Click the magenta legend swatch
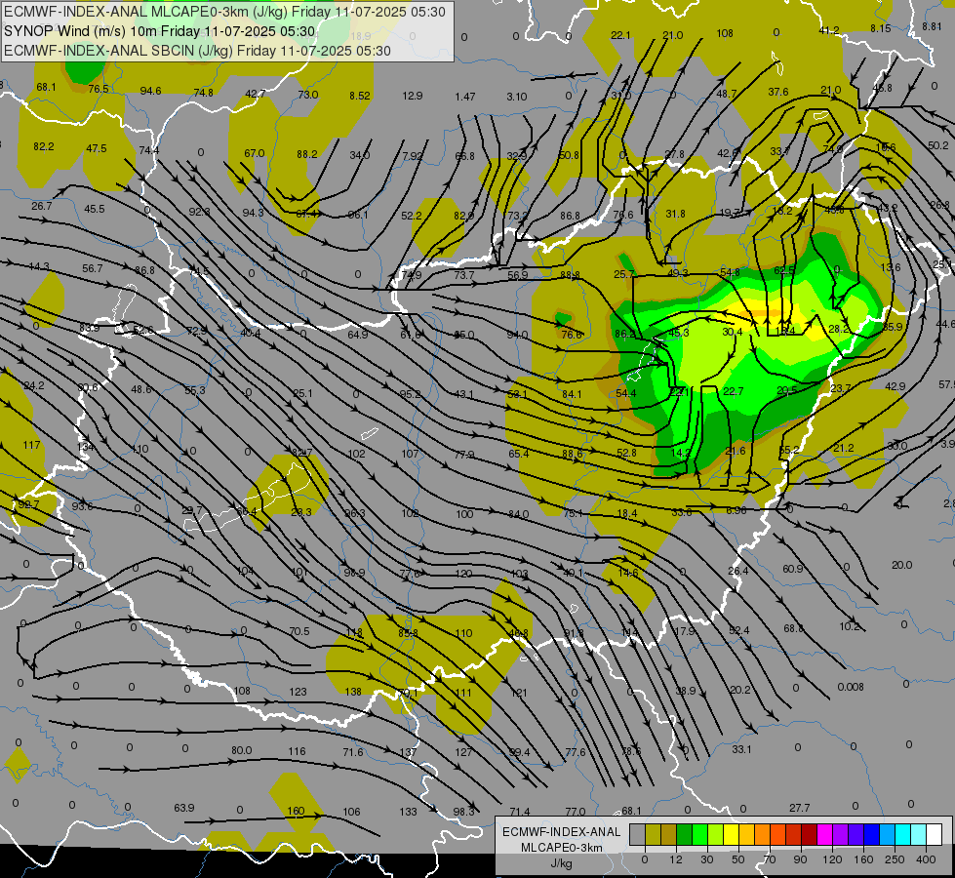The image size is (955, 878). (x=824, y=835)
